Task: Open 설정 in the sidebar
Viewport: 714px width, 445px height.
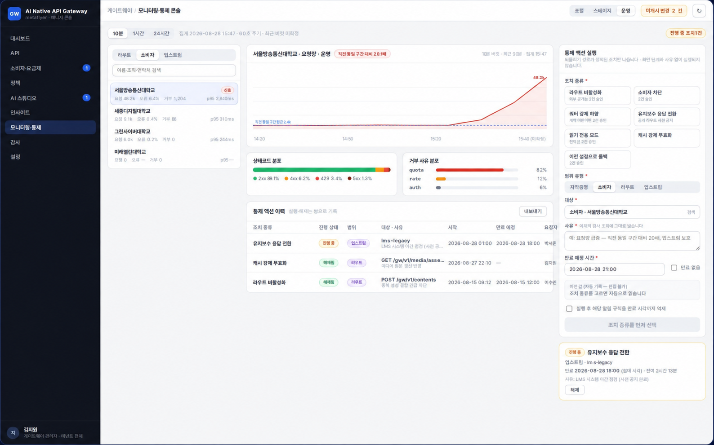Action: point(50,157)
